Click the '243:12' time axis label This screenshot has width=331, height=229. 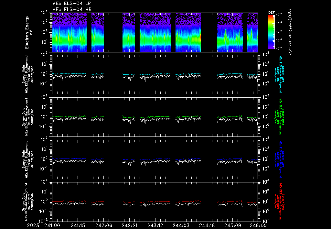[155, 225]
